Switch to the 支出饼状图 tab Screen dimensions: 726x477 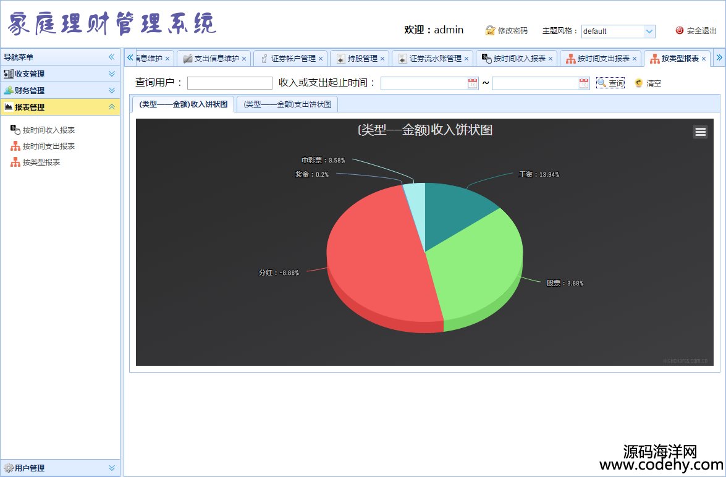point(287,104)
